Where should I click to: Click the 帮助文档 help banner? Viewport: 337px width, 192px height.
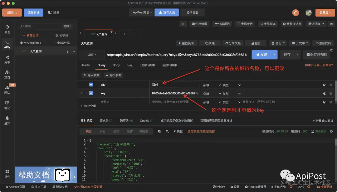click(x=46, y=175)
